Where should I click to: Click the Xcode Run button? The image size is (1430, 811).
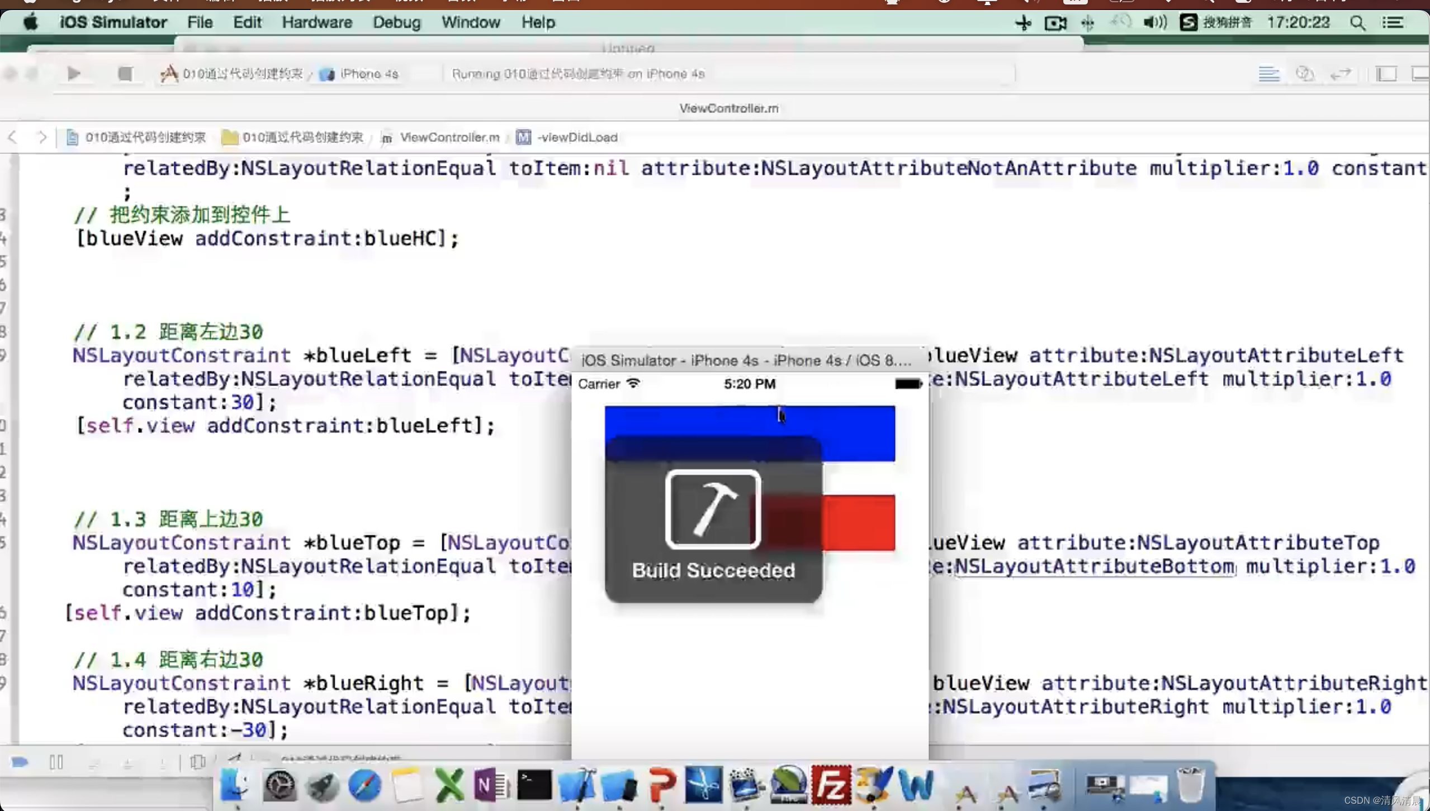pyautogui.click(x=74, y=74)
